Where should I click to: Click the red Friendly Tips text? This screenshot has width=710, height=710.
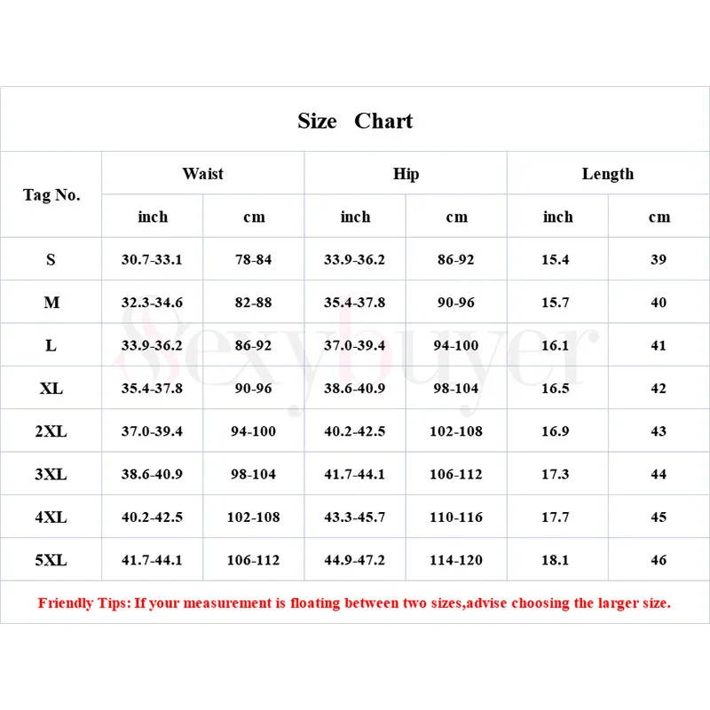[354, 603]
